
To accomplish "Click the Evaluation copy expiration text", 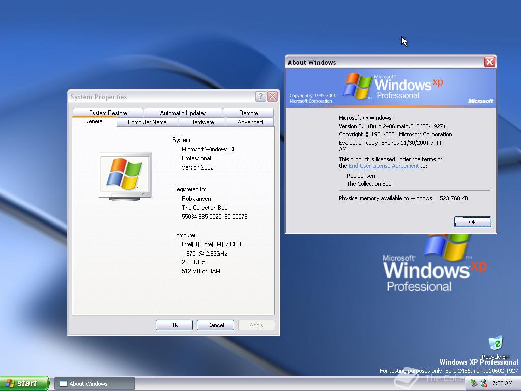I will point(390,146).
